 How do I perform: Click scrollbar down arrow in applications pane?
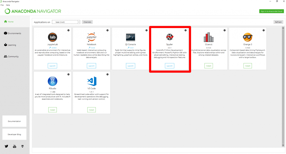[283, 145]
